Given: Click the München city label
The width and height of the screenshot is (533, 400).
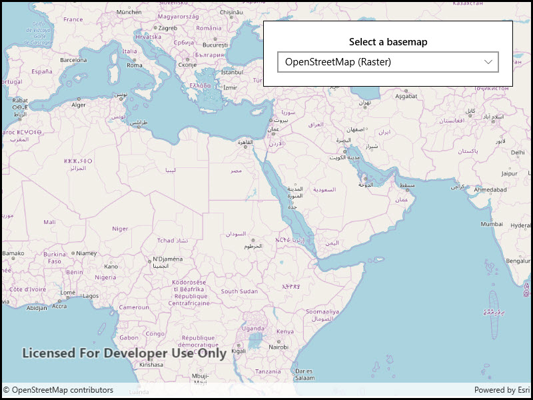Looking at the screenshot, I should tap(129, 12).
